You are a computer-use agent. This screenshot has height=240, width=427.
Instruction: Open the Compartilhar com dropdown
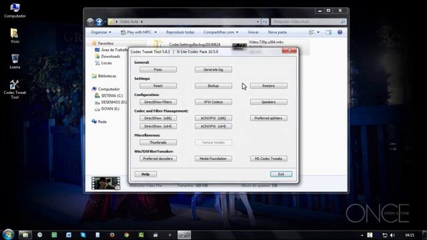click(221, 32)
